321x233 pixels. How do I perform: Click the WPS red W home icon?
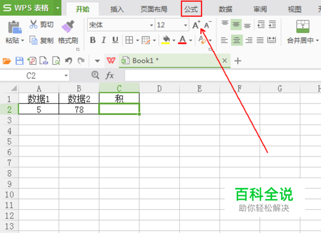pos(111,61)
